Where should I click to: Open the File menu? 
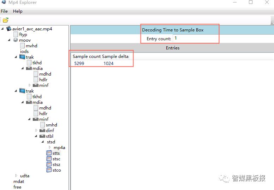point(4,11)
